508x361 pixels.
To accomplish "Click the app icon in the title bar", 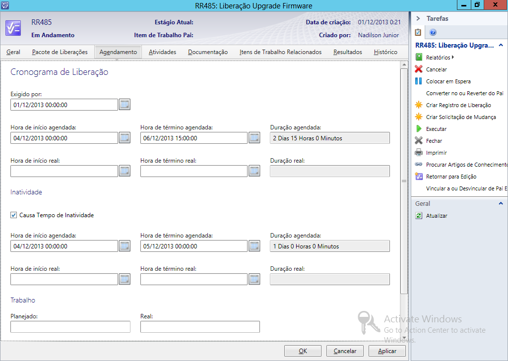I will click(5, 5).
